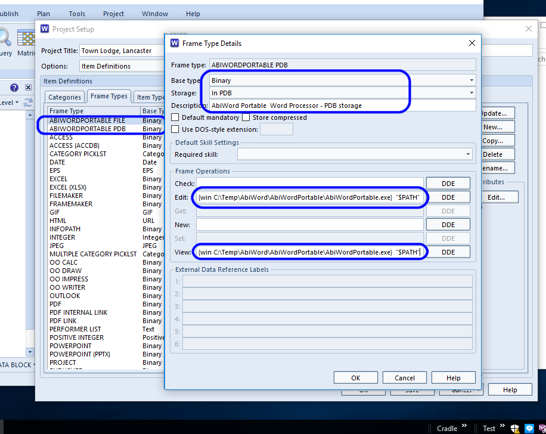Viewport: 546px width, 434px height.
Task: Click the Project Title field
Action: tap(123, 51)
